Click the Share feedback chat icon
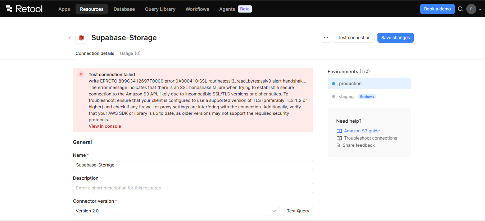Viewport: 485px width, 221px height. (339, 145)
